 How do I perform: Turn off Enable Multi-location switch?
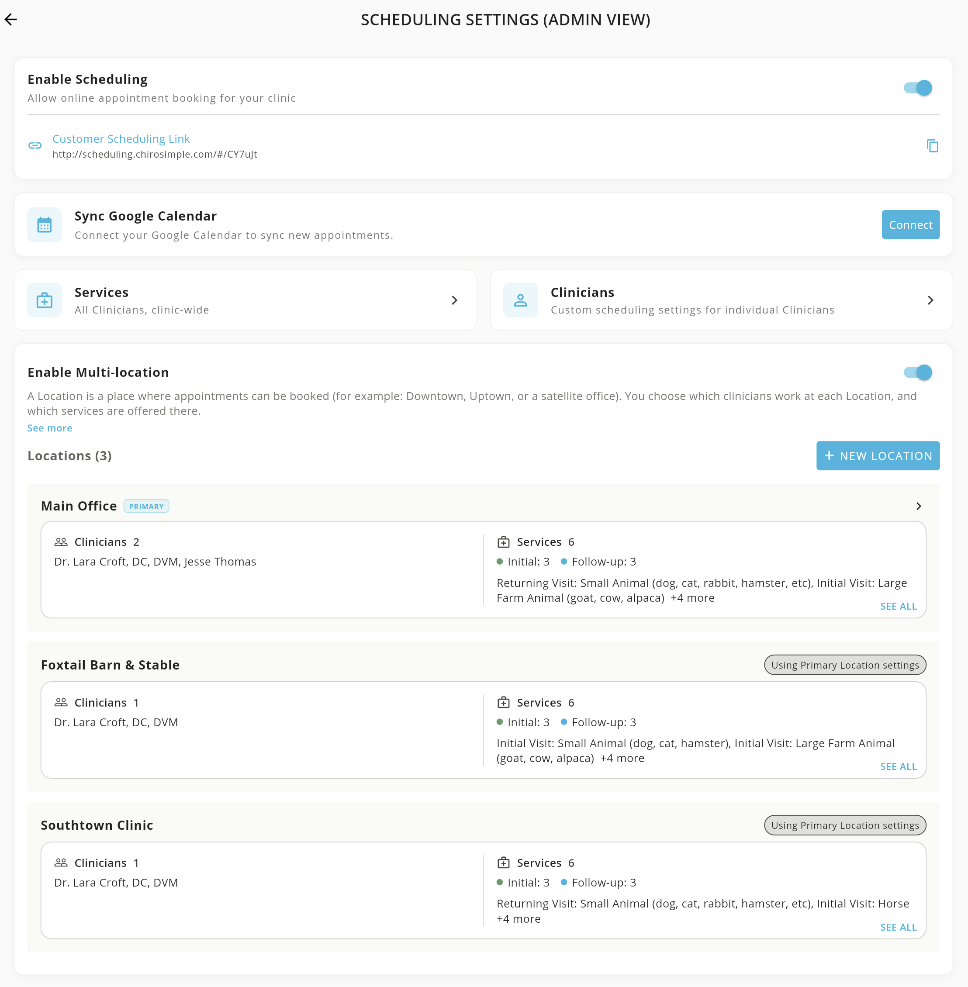point(918,373)
